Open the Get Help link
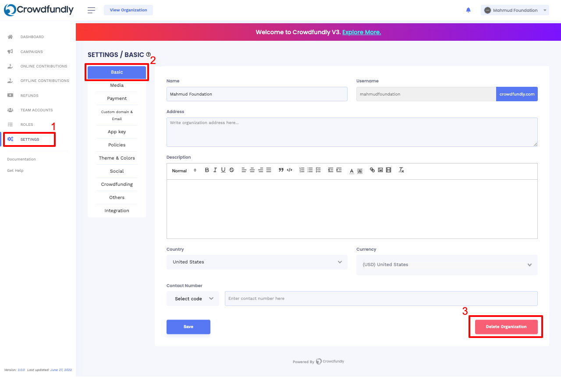Image resolution: width=561 pixels, height=377 pixels. tap(15, 171)
